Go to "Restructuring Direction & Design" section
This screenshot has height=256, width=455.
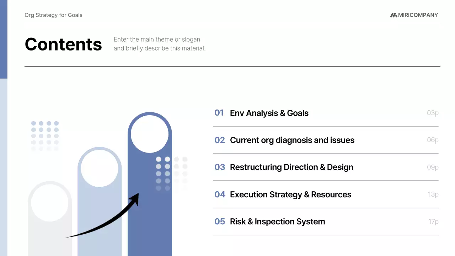coord(291,167)
